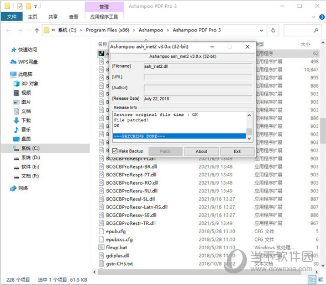
Task: Click the Exit button in patcher
Action: 237,152
